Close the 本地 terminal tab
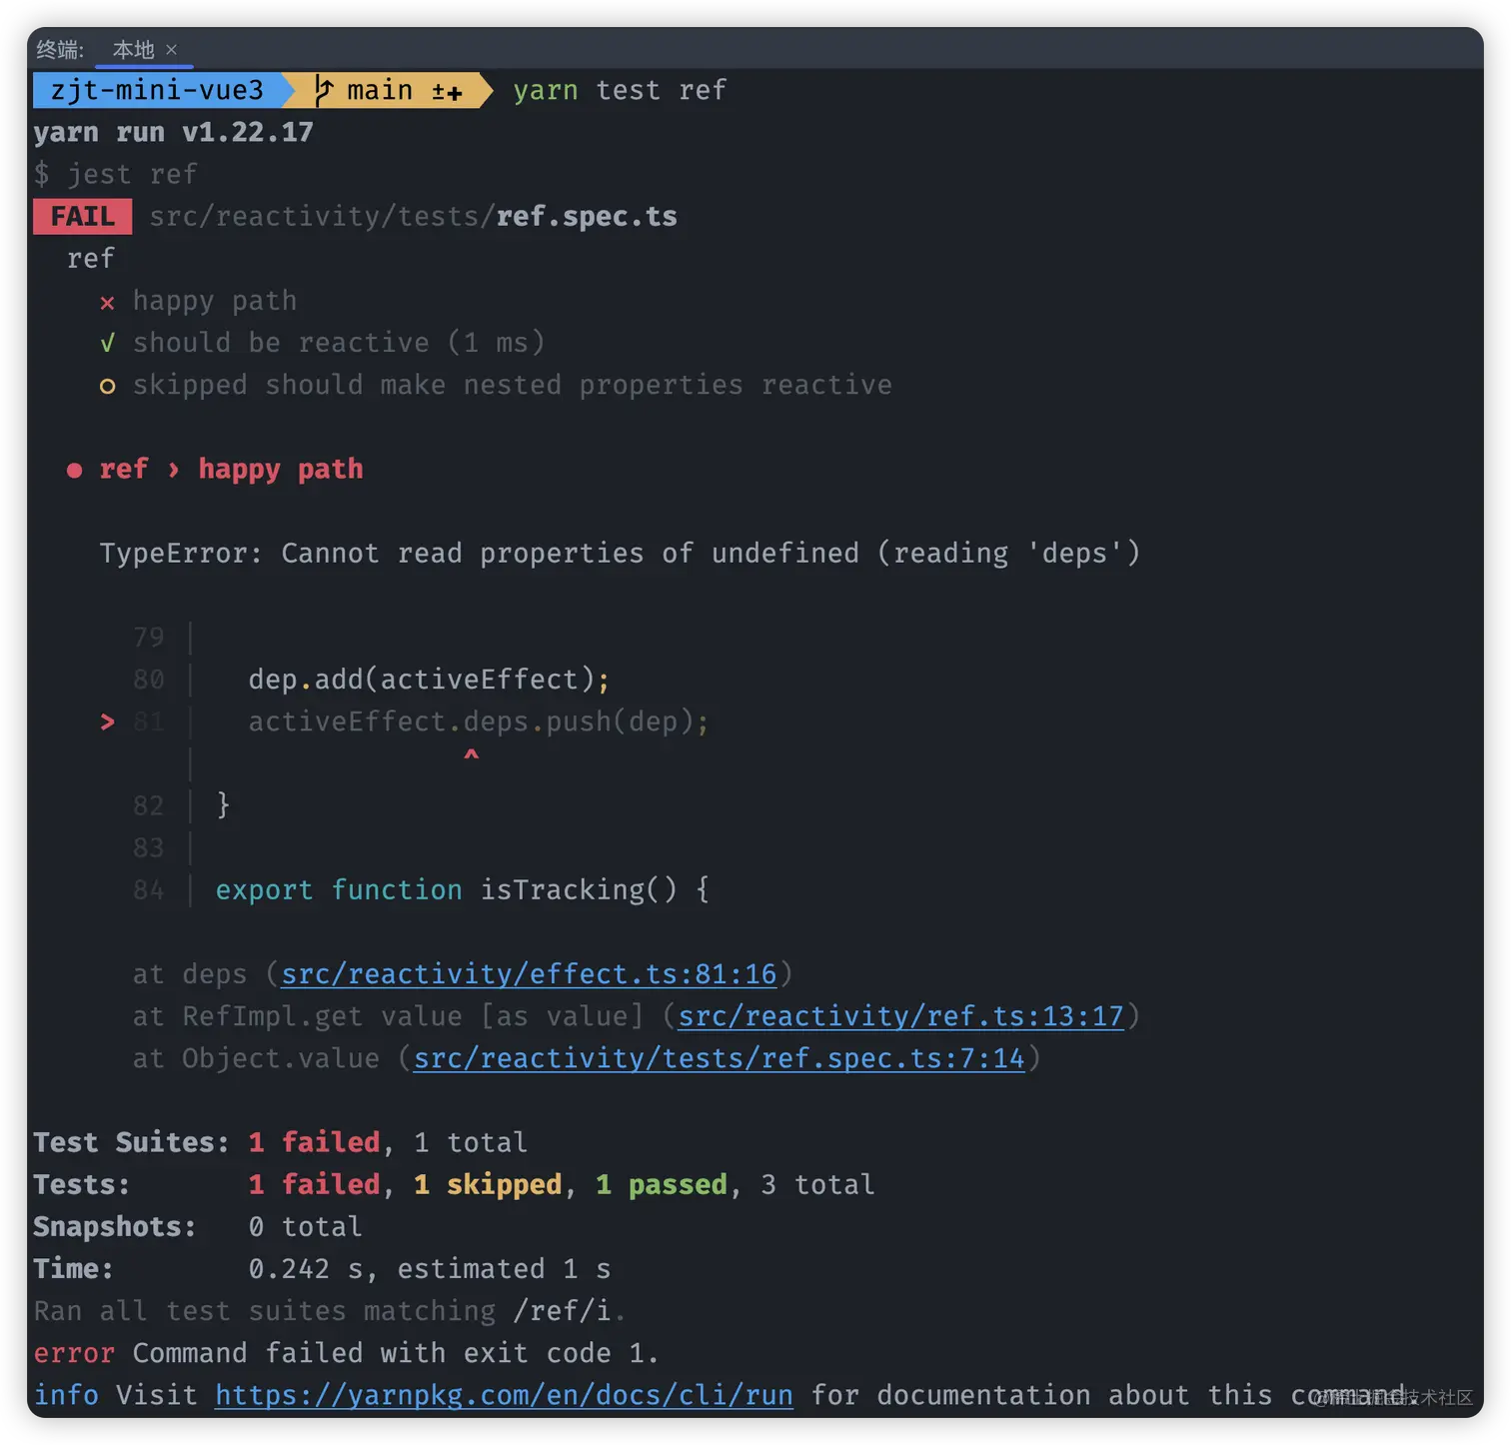The width and height of the screenshot is (1511, 1445). [x=172, y=50]
